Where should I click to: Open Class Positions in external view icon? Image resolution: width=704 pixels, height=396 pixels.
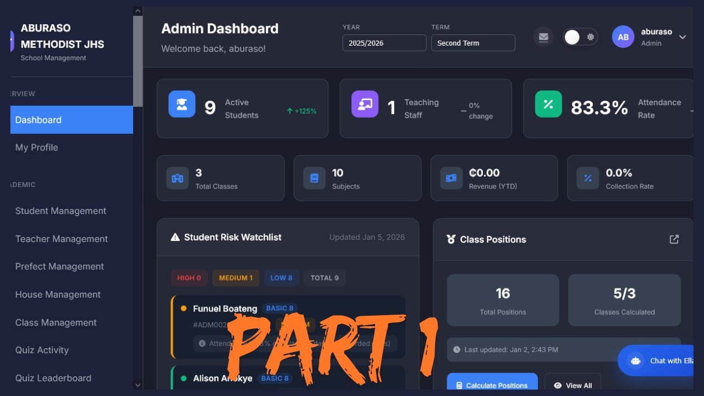[674, 239]
